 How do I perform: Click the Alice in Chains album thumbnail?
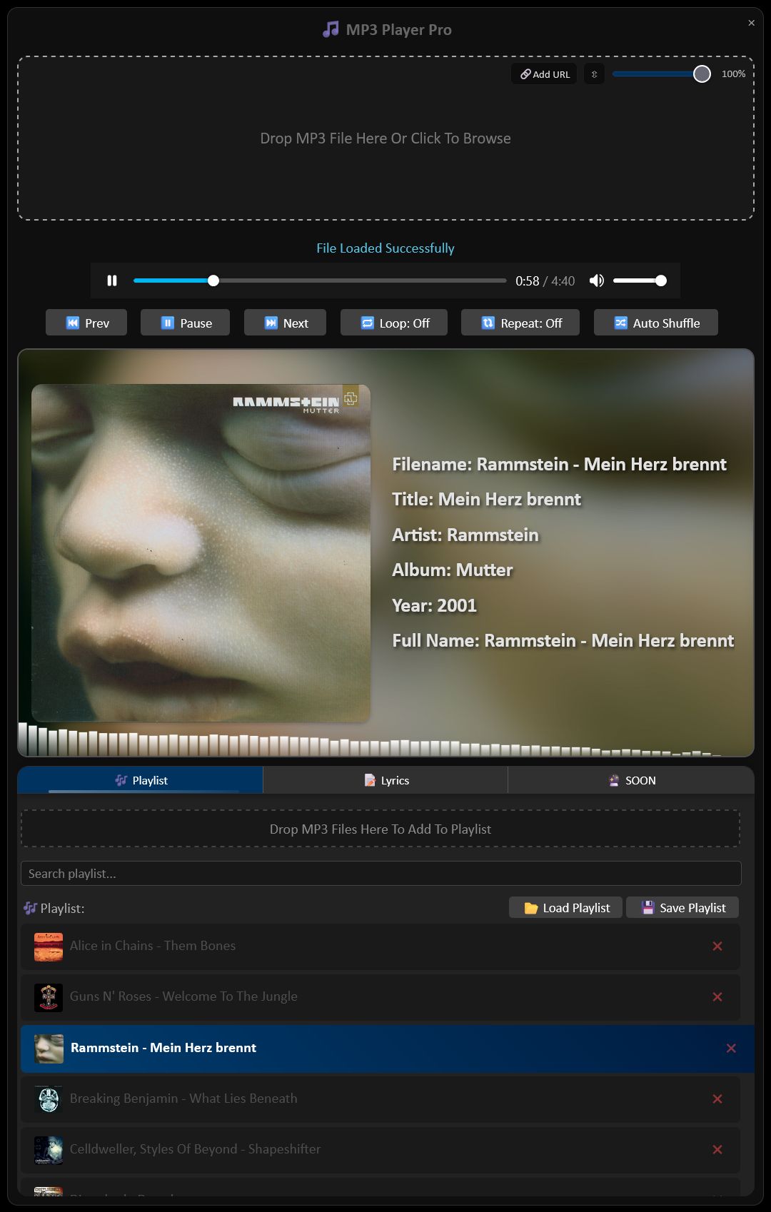coord(49,946)
